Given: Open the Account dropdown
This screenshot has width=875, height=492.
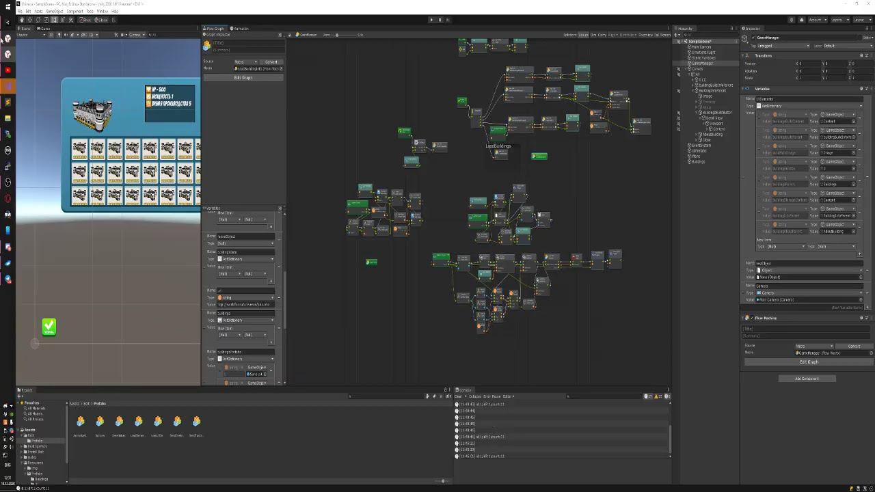Looking at the screenshot, I should pos(817,20).
